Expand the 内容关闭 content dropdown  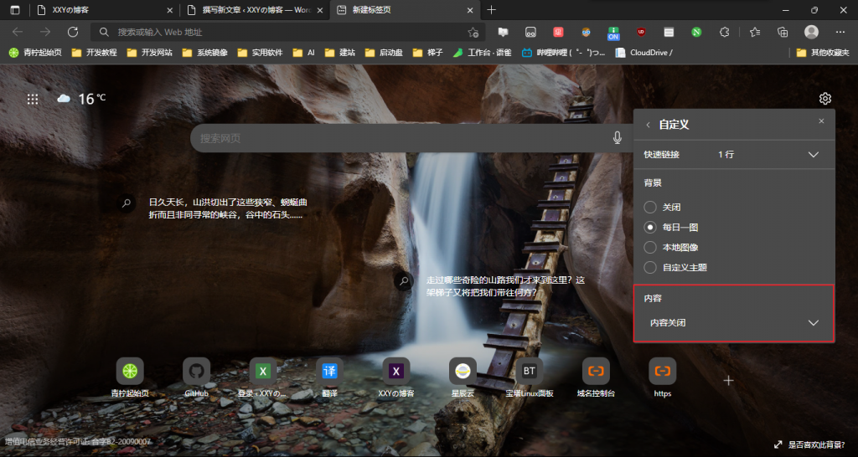pos(812,323)
